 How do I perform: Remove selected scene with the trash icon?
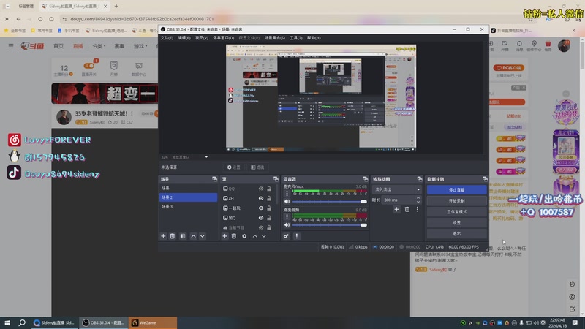click(173, 236)
